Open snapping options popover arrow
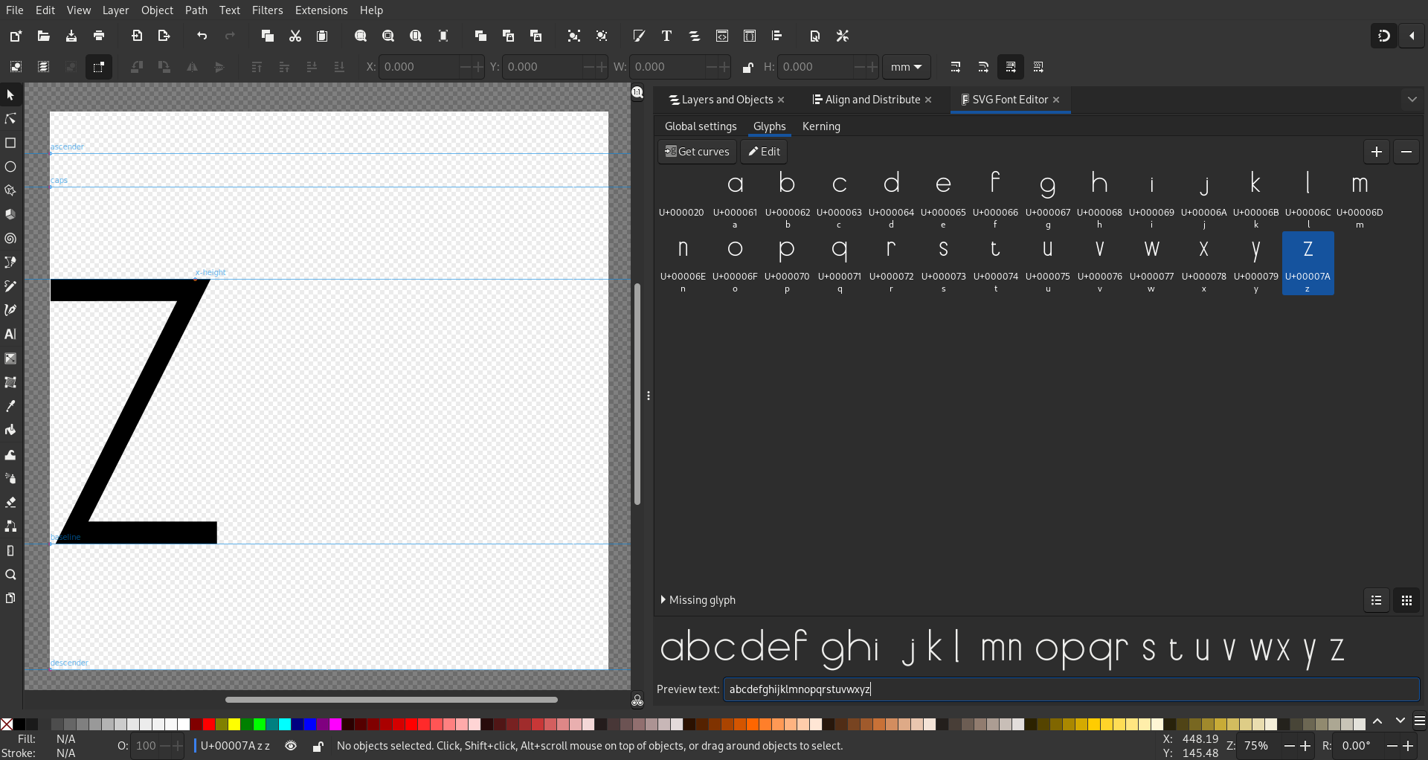Screen dimensions: 1428x760 click(x=1412, y=36)
